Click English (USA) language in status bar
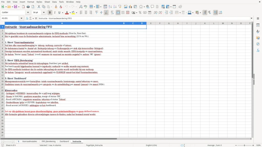The image size is (262, 147). [x=151, y=145]
